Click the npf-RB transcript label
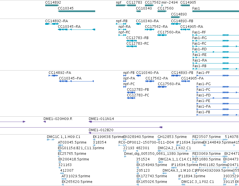 (122, 21)
